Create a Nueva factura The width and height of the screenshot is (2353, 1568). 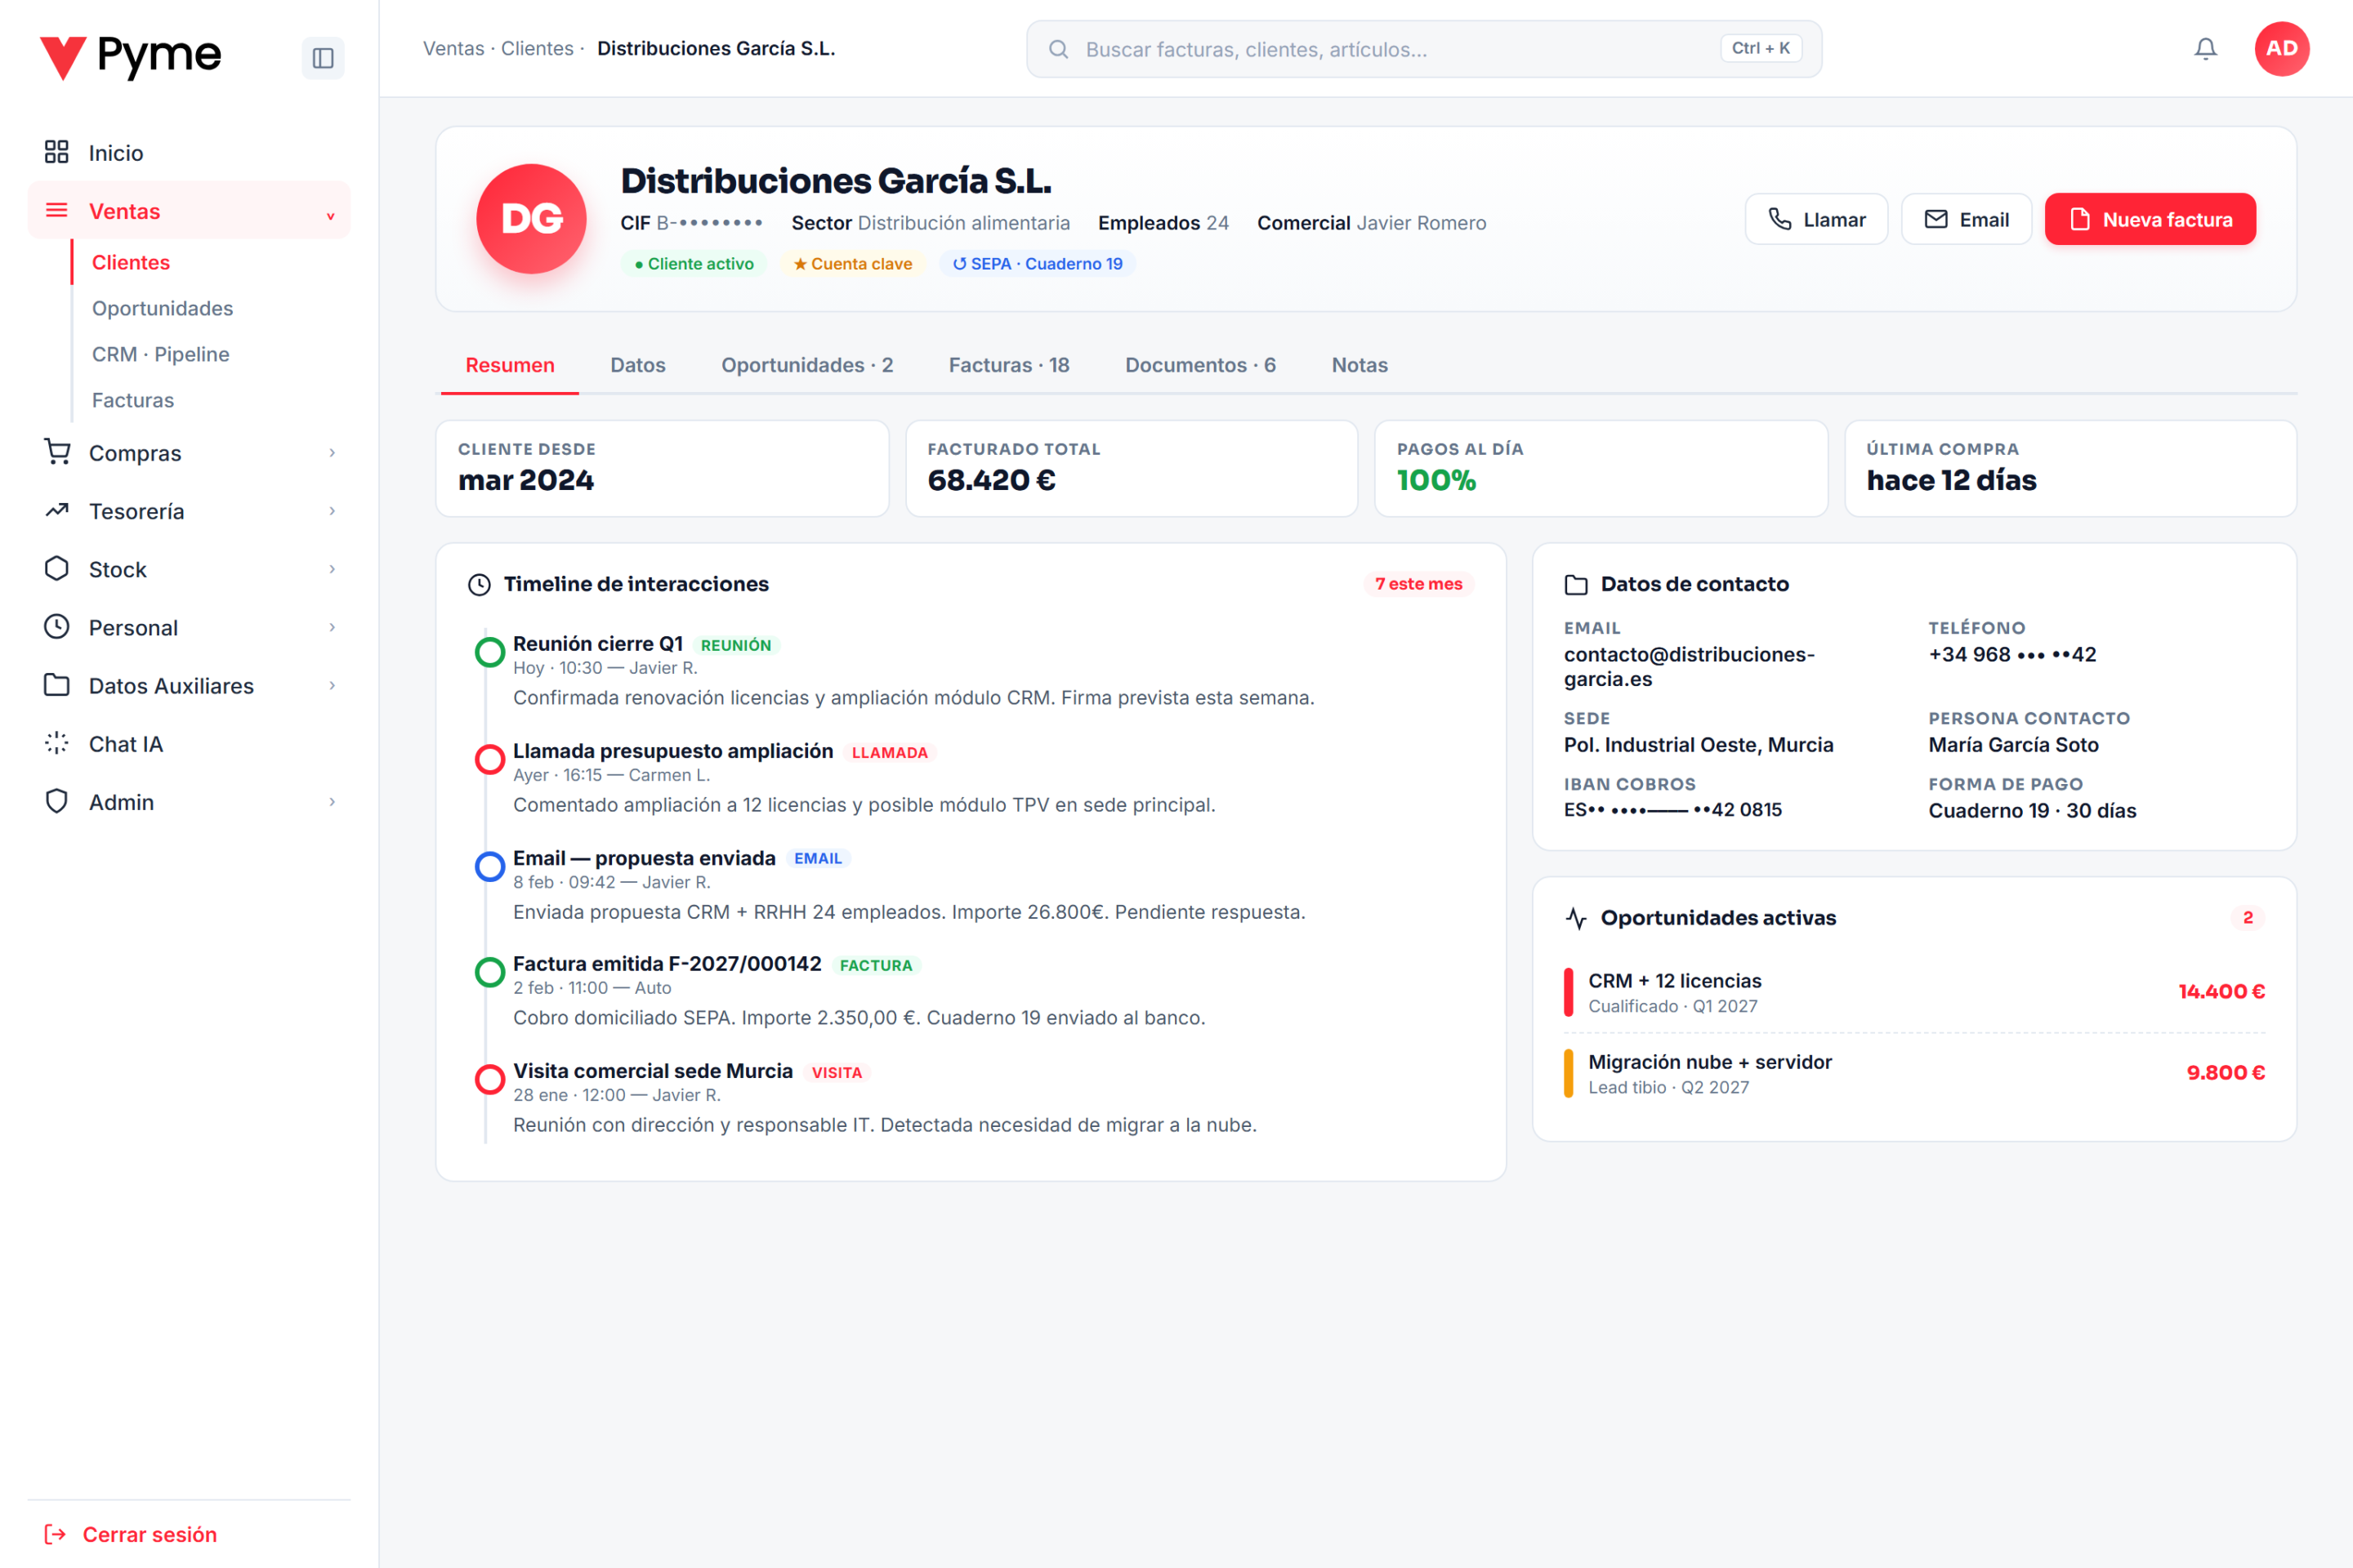(x=2150, y=219)
